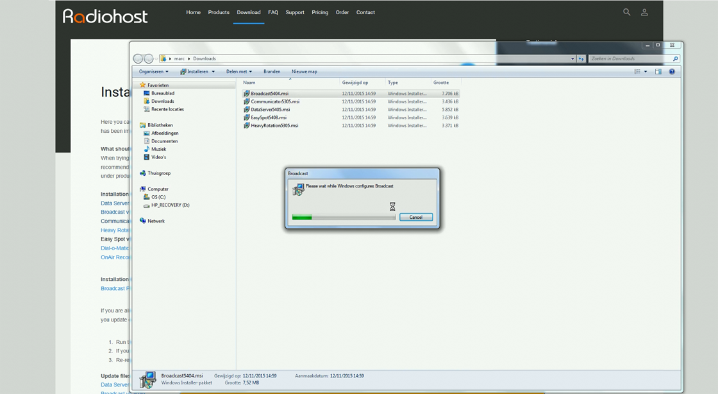Click the Thuisgroep homegroup icon

point(143,173)
